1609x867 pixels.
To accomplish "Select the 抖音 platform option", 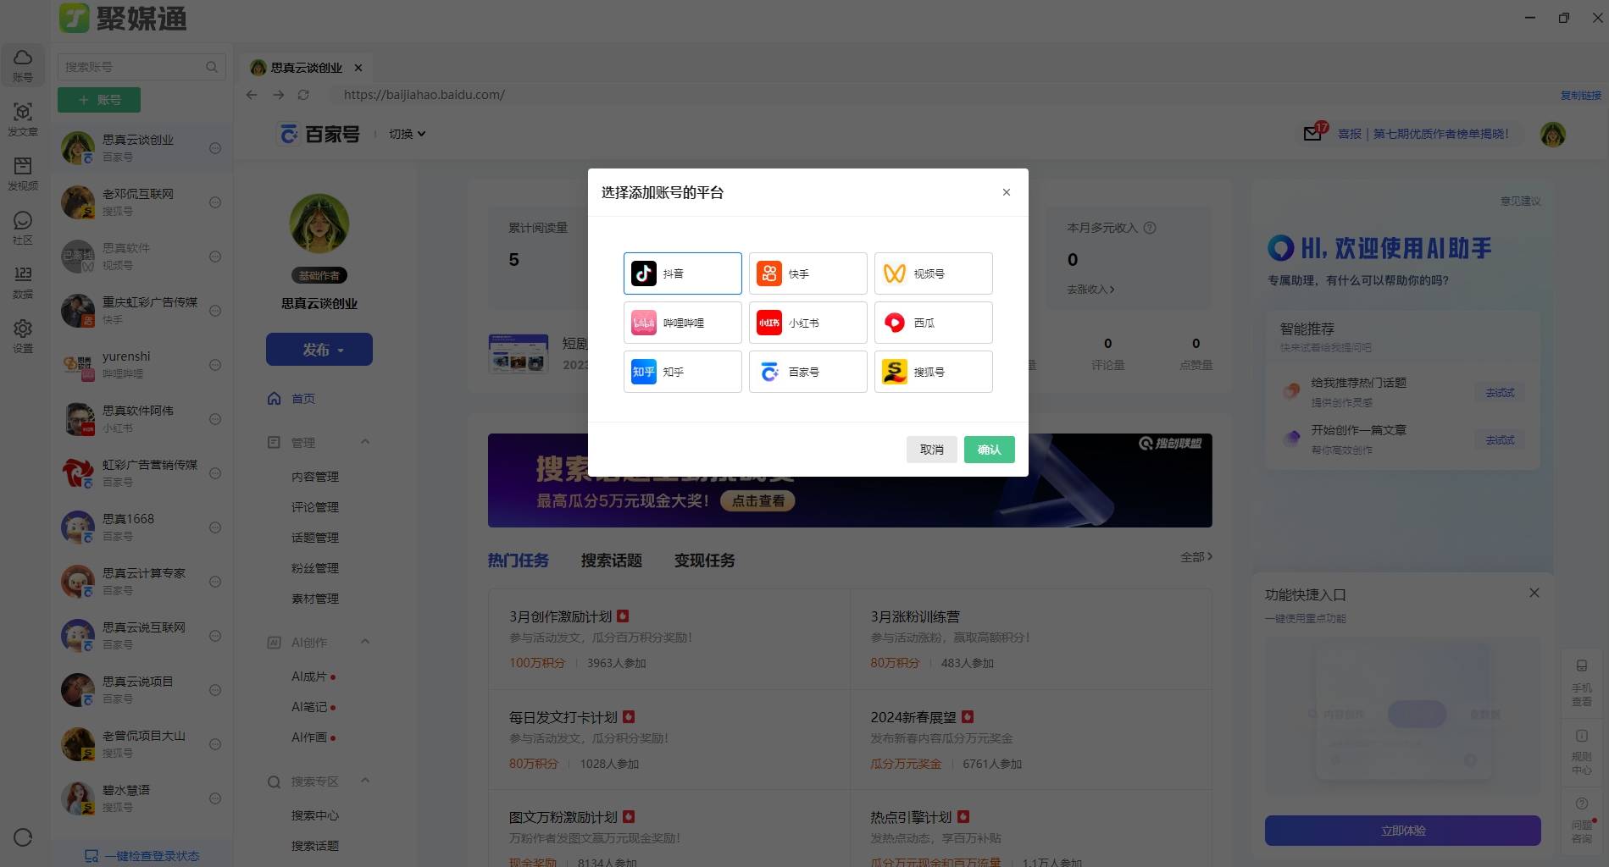I will (x=682, y=273).
